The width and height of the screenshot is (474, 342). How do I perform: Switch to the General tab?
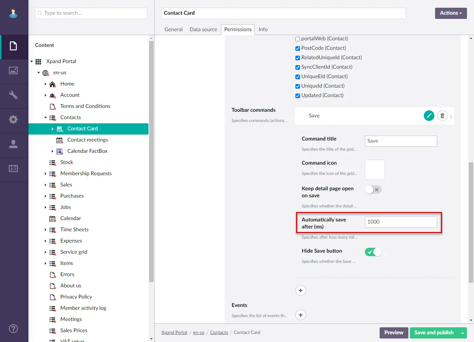(x=173, y=29)
